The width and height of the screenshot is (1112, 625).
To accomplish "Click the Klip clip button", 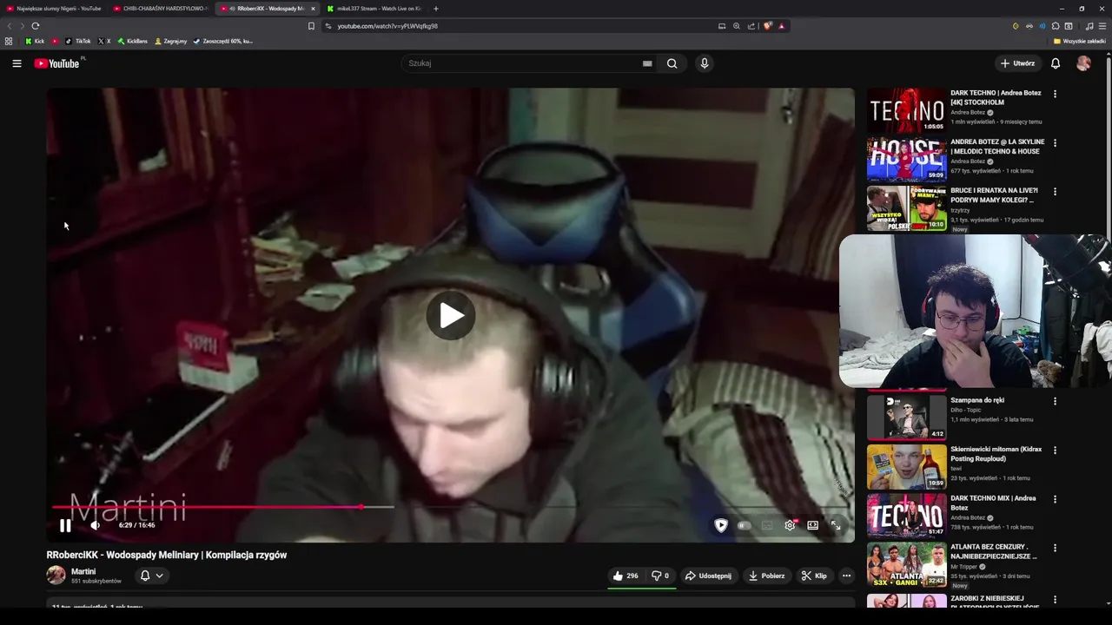I will coord(814,576).
